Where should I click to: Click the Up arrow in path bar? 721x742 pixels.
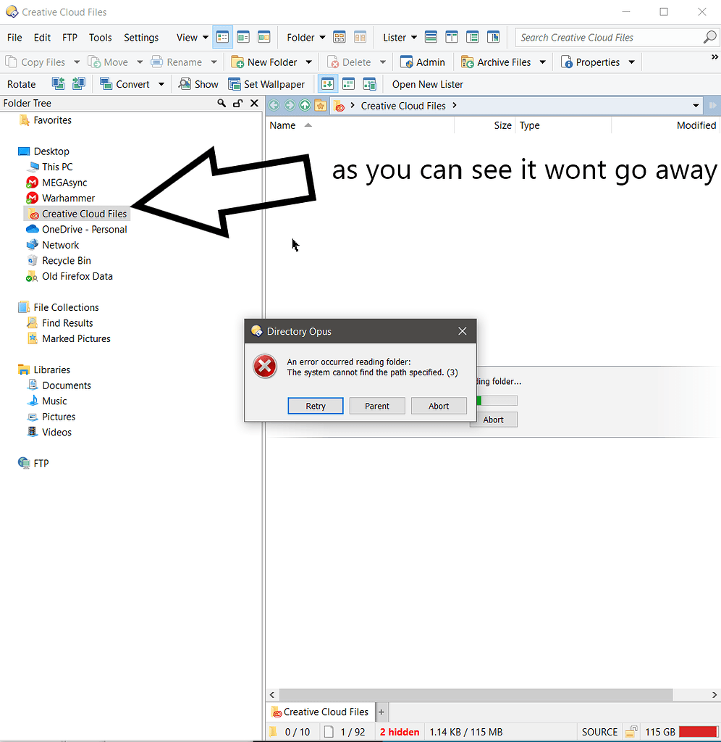[x=305, y=106]
